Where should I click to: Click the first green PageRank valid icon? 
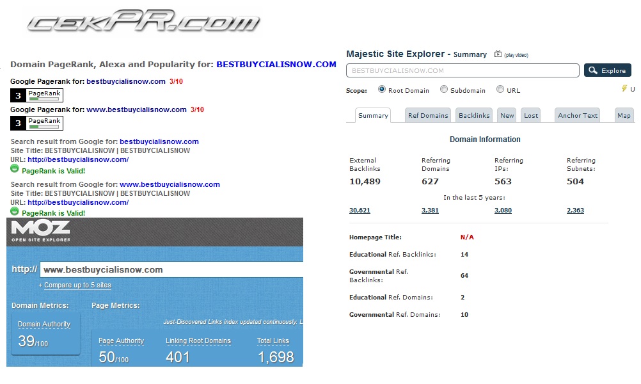click(14, 168)
